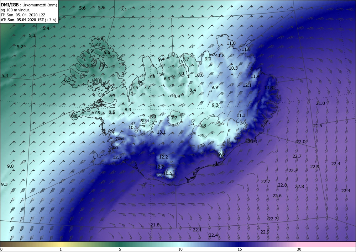The image size is (356, 252).
Task: Click the 22.1 value label on the map
Action: pos(197,230)
